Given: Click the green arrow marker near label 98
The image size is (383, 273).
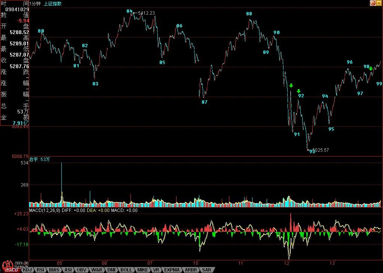Looking at the screenshot, I should pos(371,69).
